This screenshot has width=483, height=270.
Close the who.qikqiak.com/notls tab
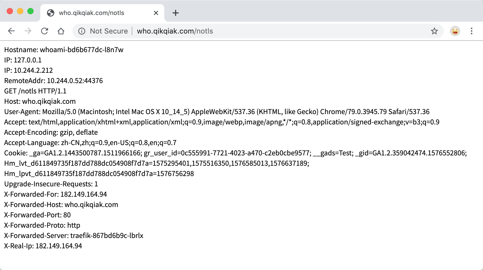coord(156,13)
